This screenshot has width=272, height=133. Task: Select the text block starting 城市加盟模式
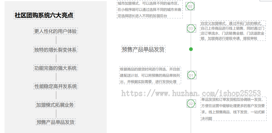click(150, 9)
